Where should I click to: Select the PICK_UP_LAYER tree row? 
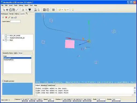(15, 36)
